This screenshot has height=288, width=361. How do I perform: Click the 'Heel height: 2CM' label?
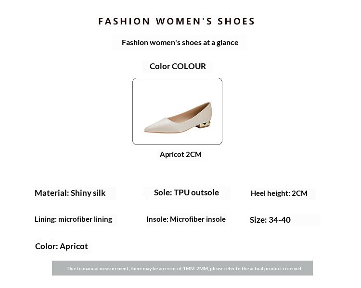279,193
